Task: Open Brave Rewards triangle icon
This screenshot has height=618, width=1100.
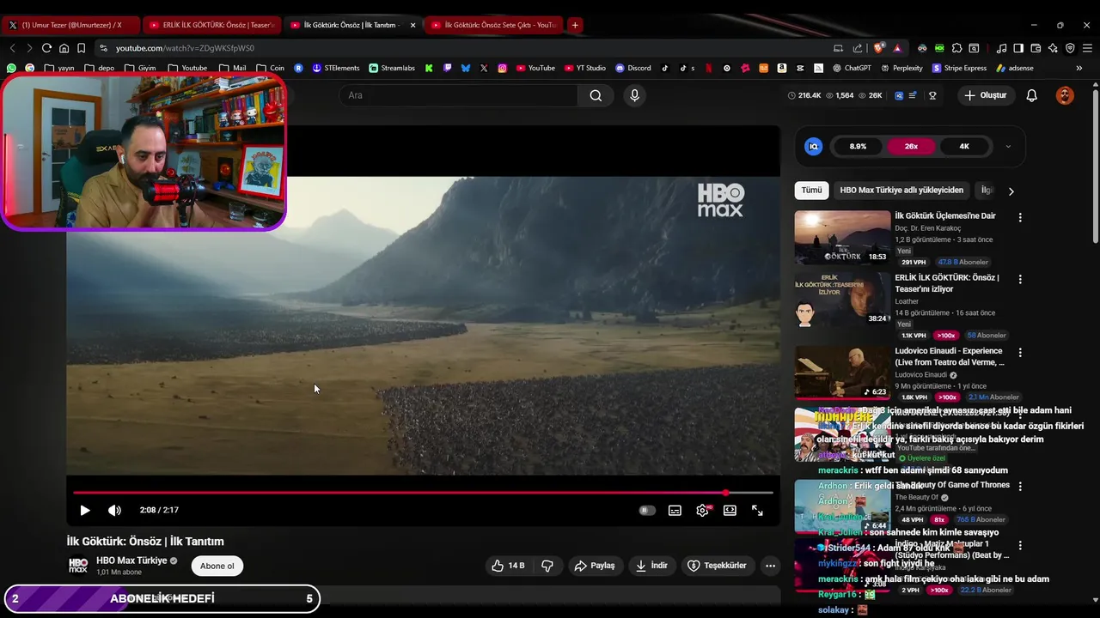Action: pos(897,48)
